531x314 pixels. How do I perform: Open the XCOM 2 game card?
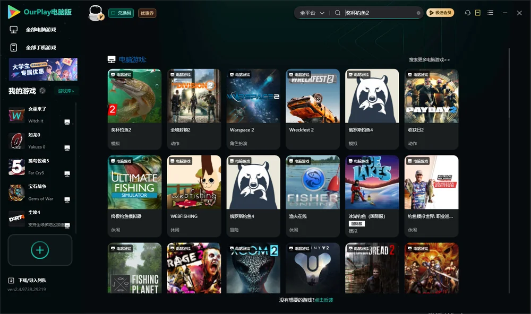[x=253, y=268]
